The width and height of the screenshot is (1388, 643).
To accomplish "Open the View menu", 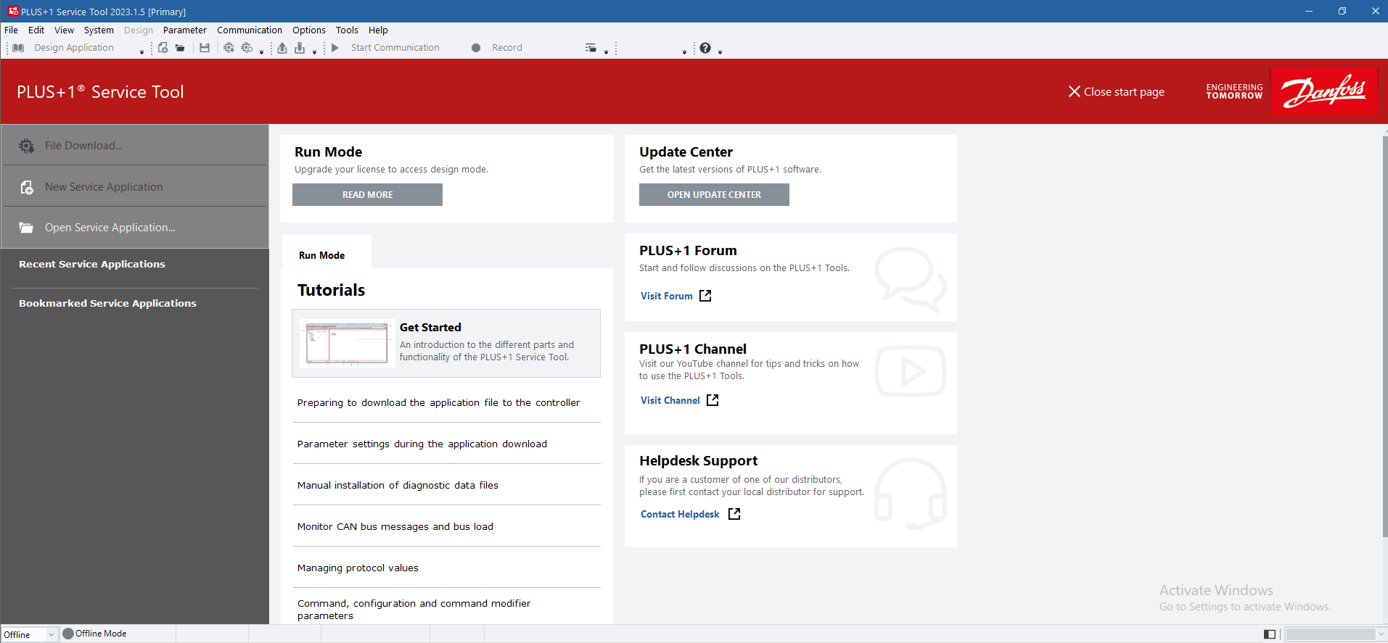I will click(x=64, y=30).
